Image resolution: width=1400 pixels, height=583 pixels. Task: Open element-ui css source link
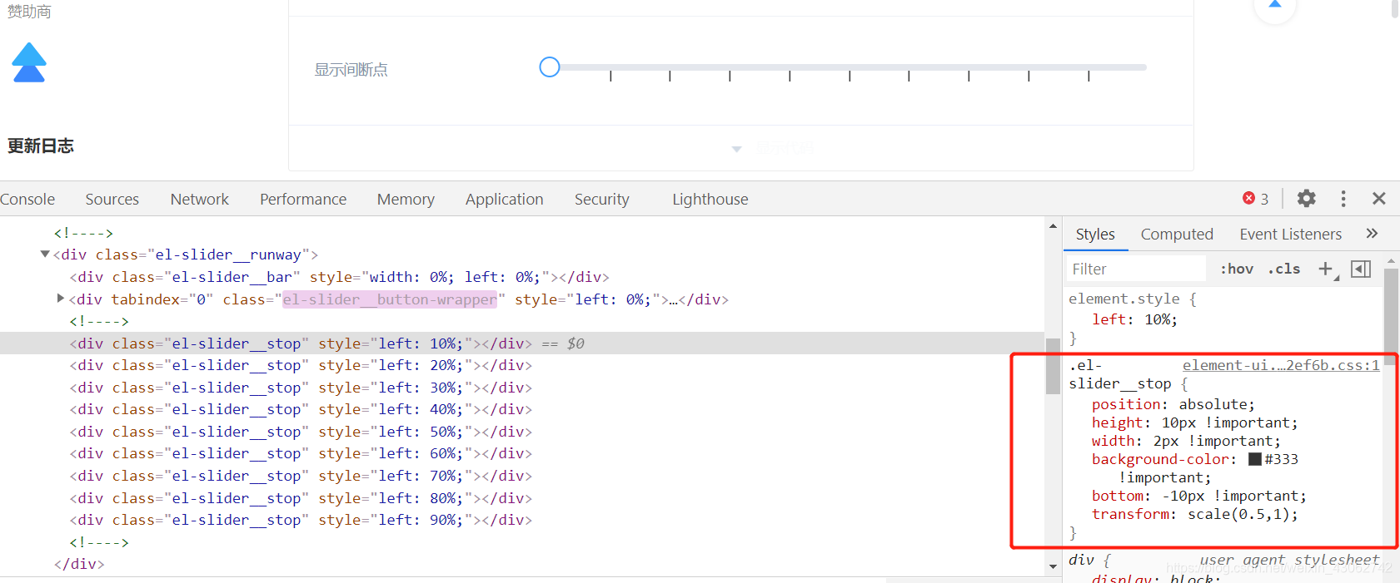pyautogui.click(x=1281, y=365)
